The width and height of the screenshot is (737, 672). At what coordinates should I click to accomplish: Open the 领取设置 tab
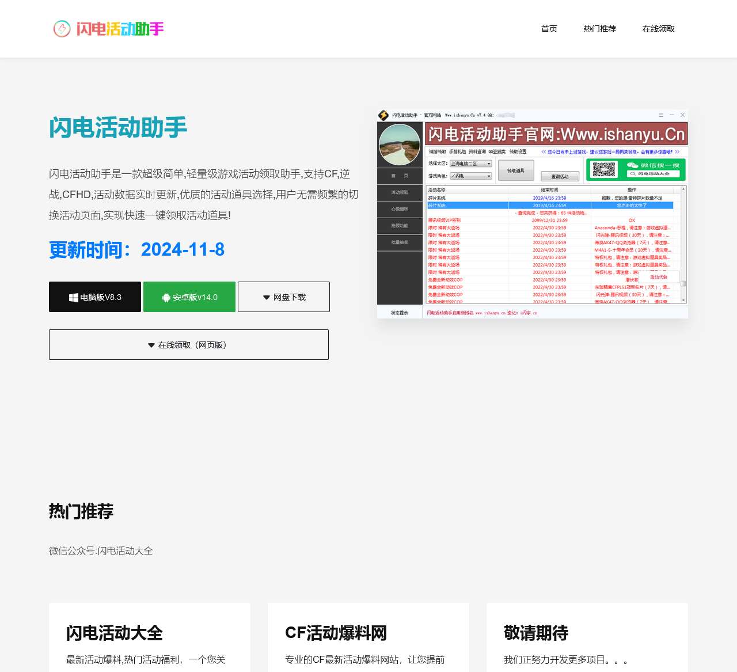(x=519, y=151)
